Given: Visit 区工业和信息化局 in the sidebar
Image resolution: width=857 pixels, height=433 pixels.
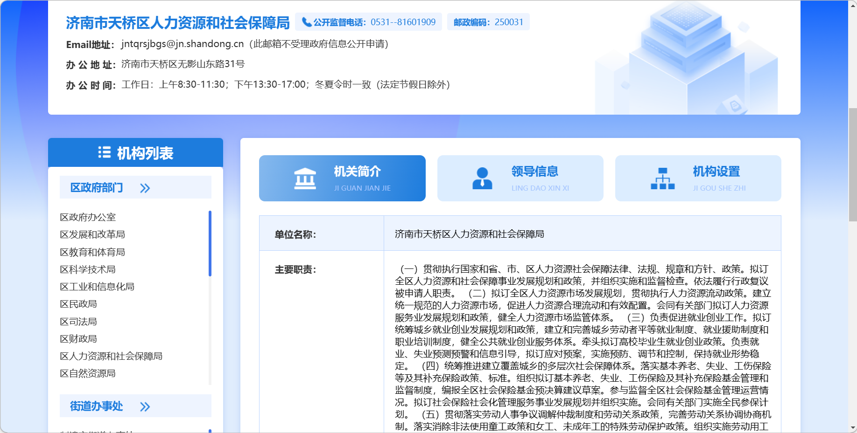Looking at the screenshot, I should [97, 287].
